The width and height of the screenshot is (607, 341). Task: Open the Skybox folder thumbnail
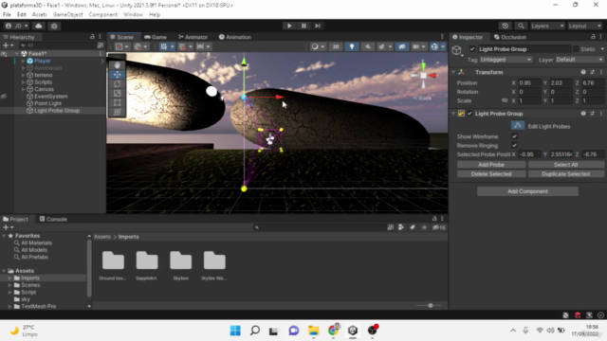(181, 260)
